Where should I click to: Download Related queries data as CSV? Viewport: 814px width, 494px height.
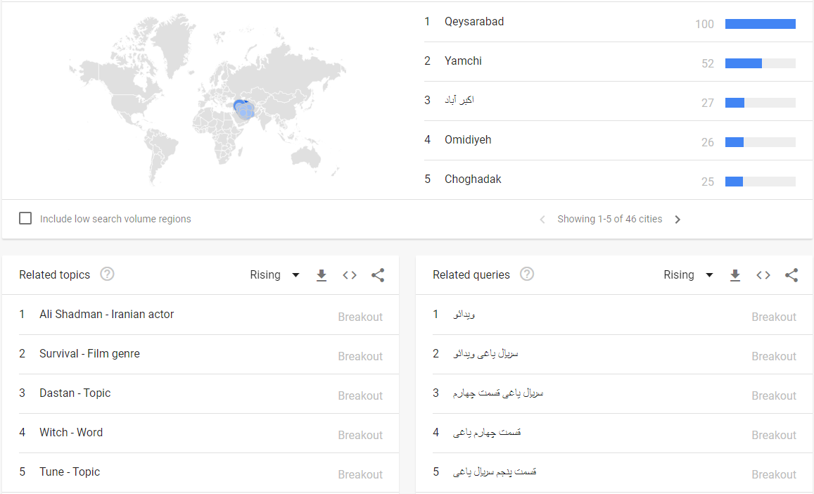(735, 275)
